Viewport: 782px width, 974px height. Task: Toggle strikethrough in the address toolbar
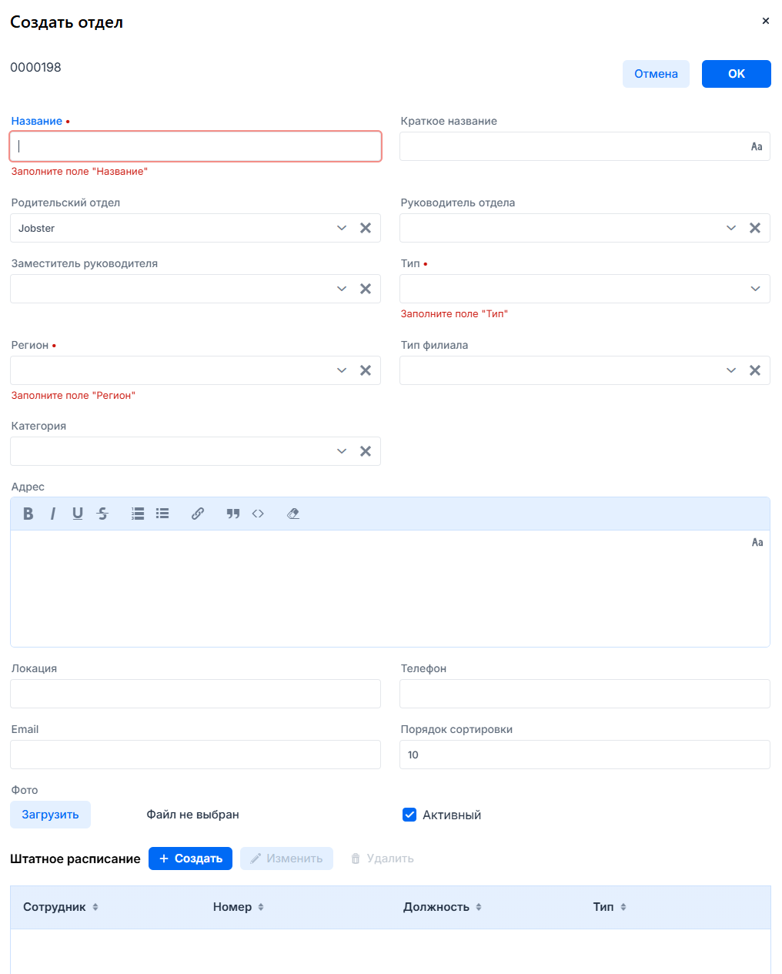click(102, 514)
